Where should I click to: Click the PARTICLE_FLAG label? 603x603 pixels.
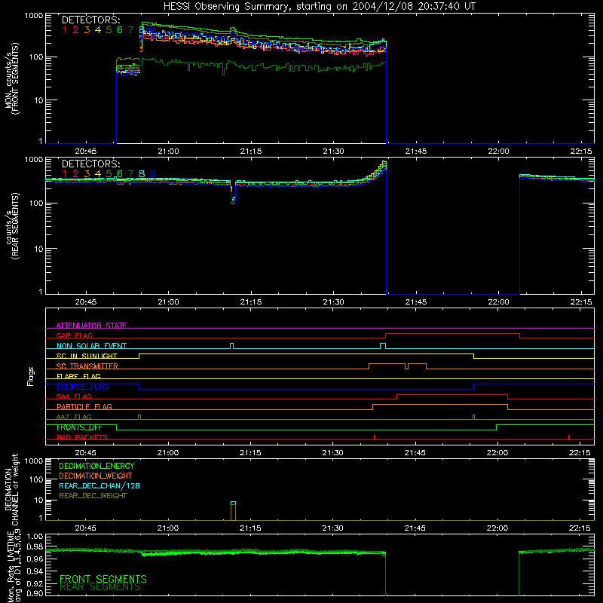click(84, 406)
